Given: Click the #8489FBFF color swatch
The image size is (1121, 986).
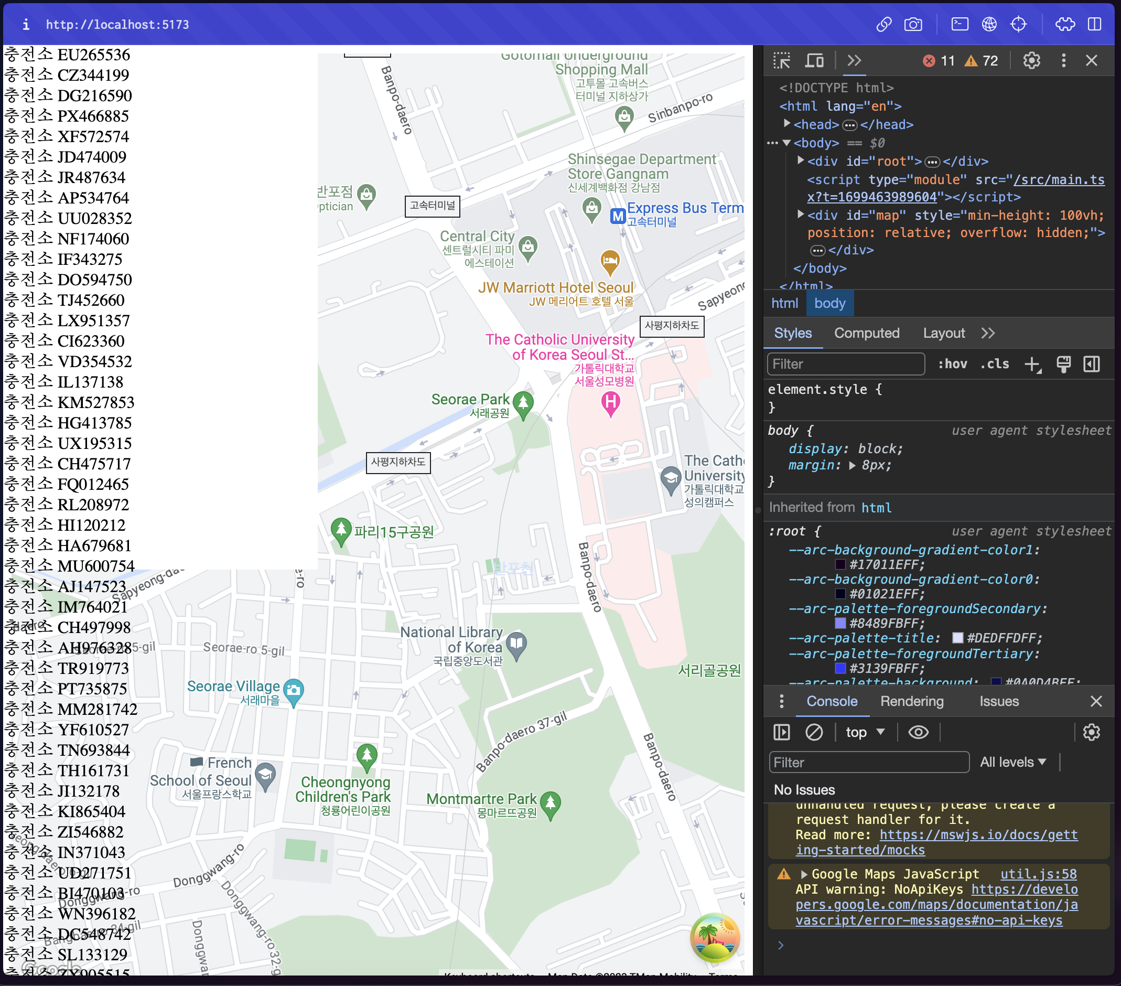Looking at the screenshot, I should click(839, 623).
